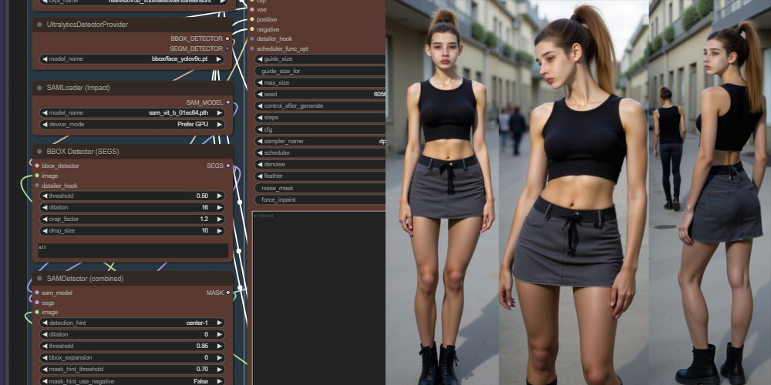Open the scheduler dropdown

point(320,152)
